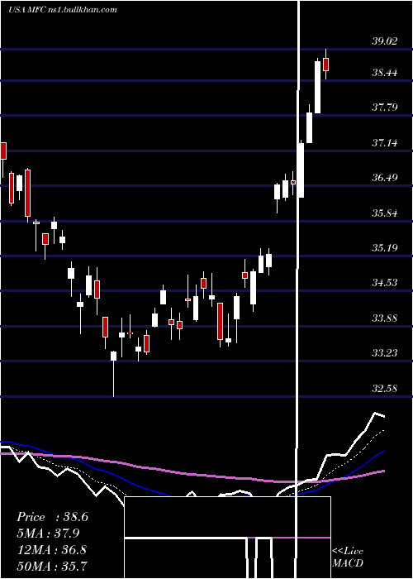The image size is (413, 579).
Task: Click the 35.84 price level label
Action: pos(385,213)
